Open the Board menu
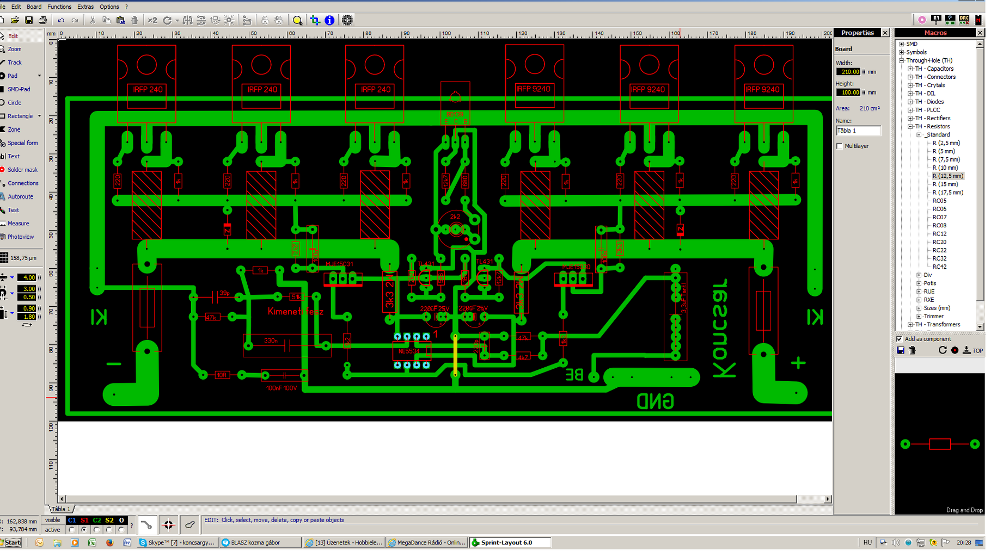This screenshot has height=557, width=991. point(34,7)
